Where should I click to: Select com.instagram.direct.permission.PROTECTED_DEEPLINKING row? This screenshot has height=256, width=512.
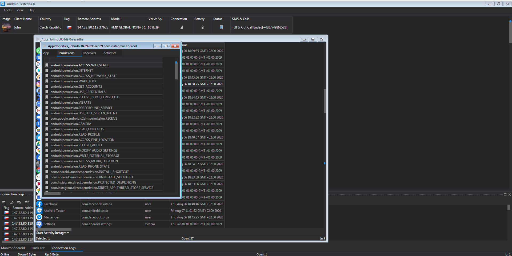104,182
